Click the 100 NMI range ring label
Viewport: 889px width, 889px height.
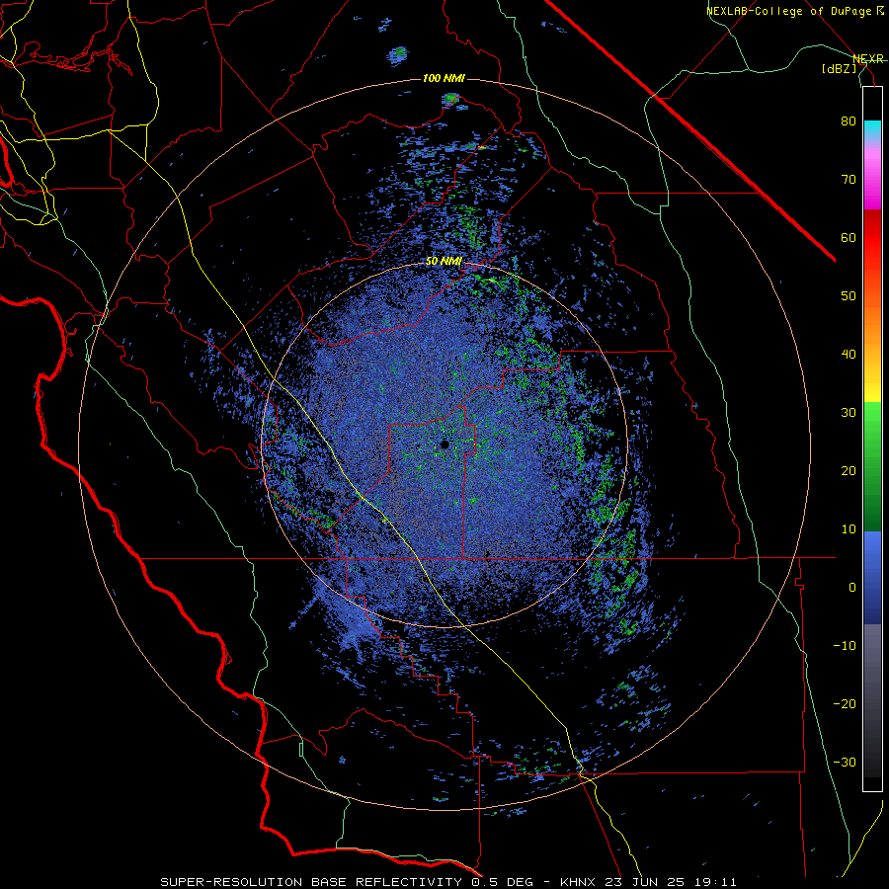(444, 78)
